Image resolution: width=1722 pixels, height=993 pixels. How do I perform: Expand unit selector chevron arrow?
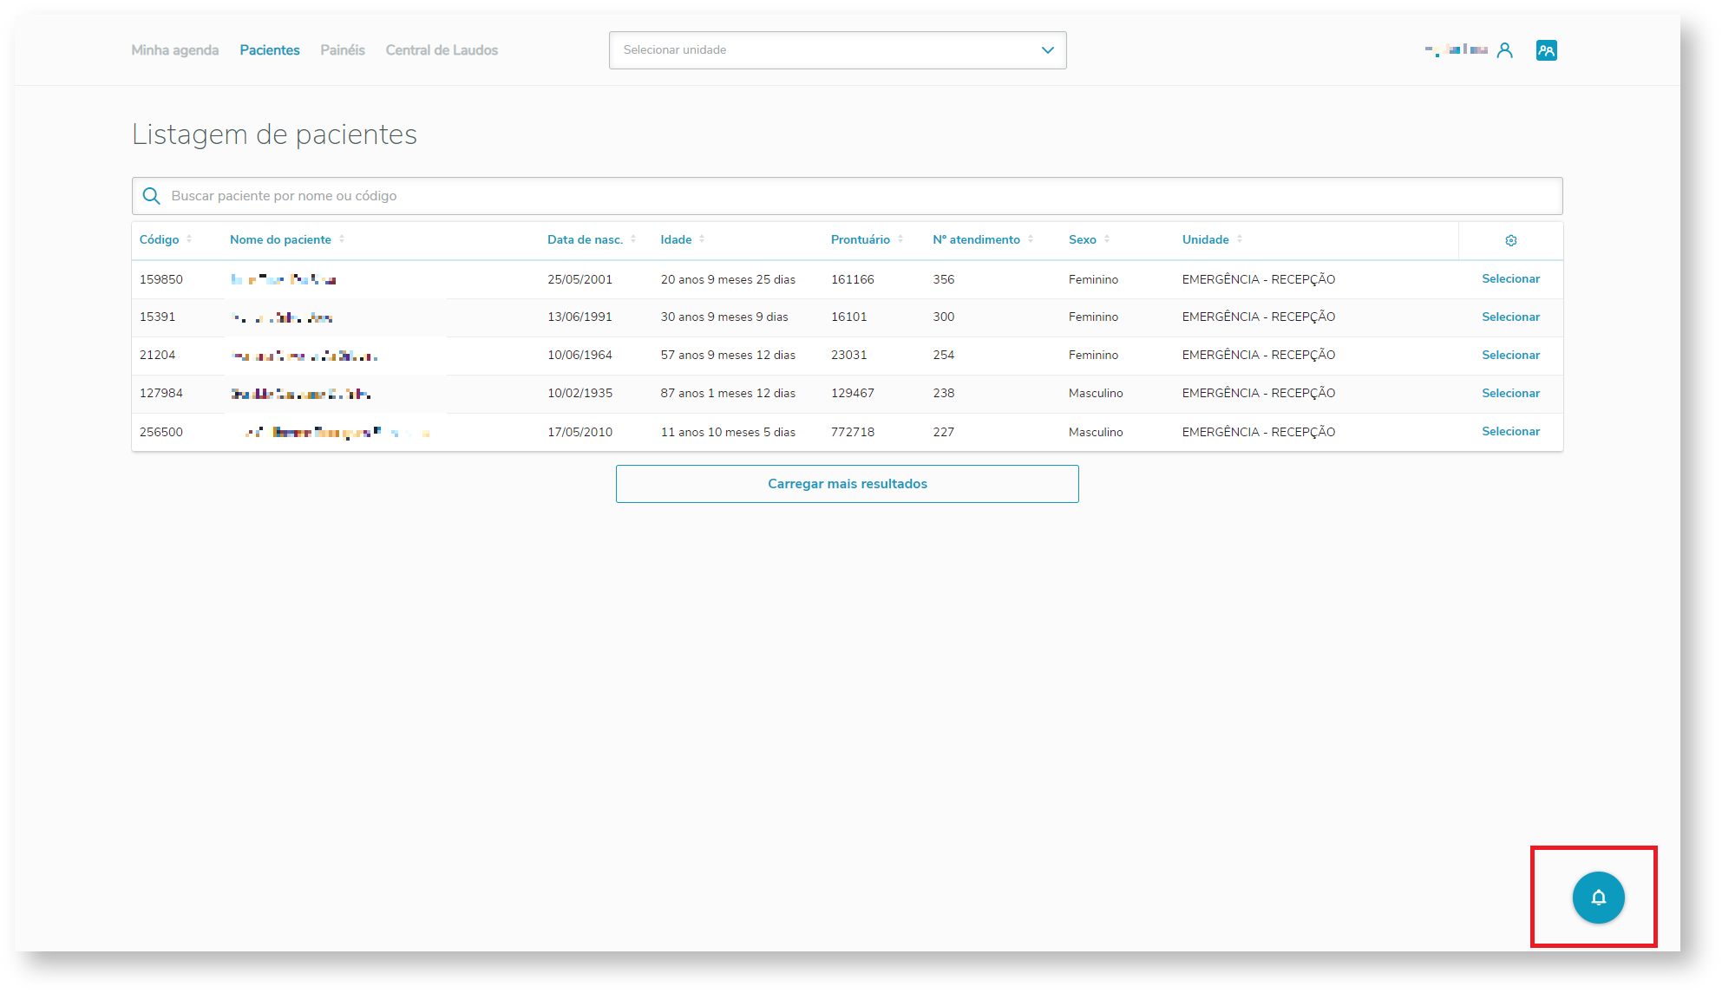click(x=1047, y=50)
